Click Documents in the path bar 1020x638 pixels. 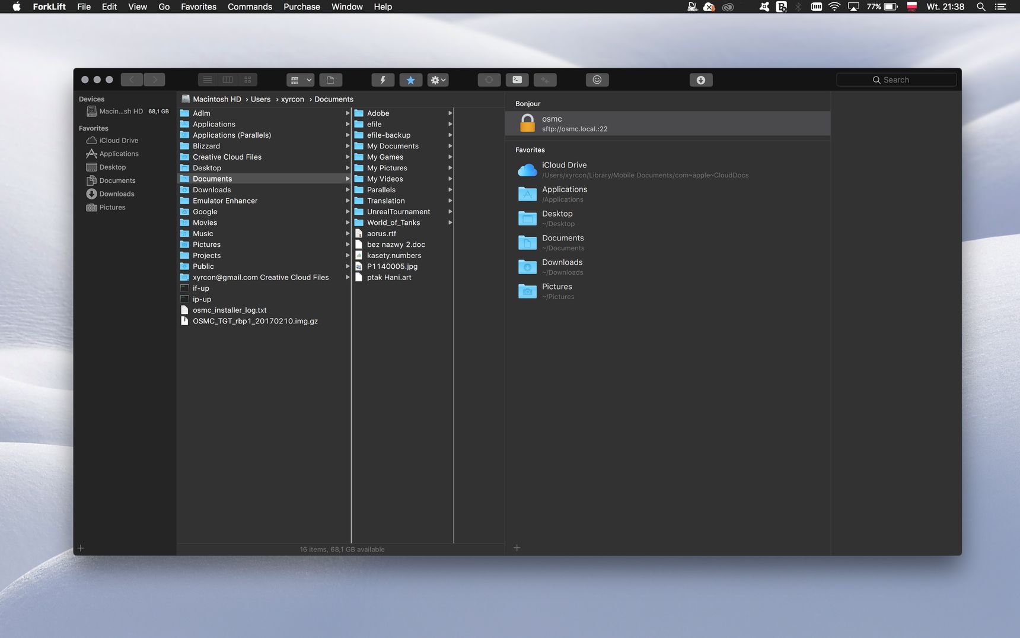(x=334, y=99)
